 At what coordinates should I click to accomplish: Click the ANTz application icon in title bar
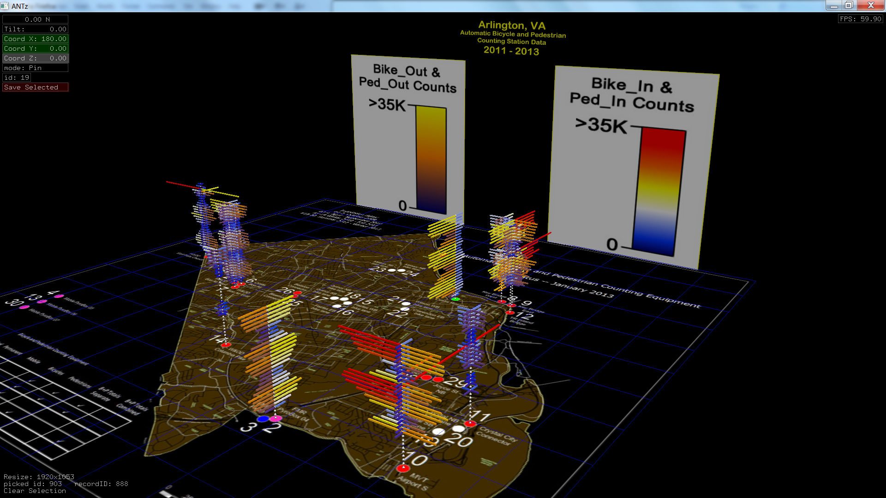[5, 6]
